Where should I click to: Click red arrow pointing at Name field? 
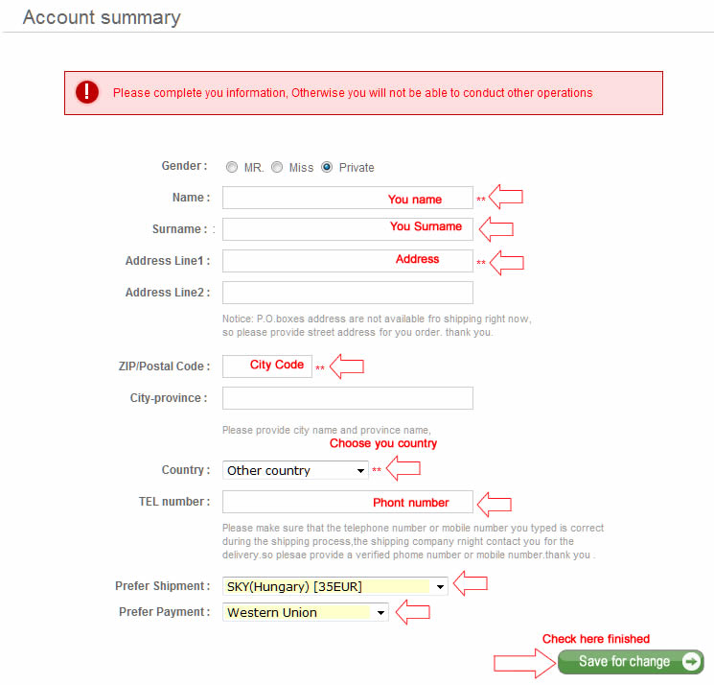point(506,198)
